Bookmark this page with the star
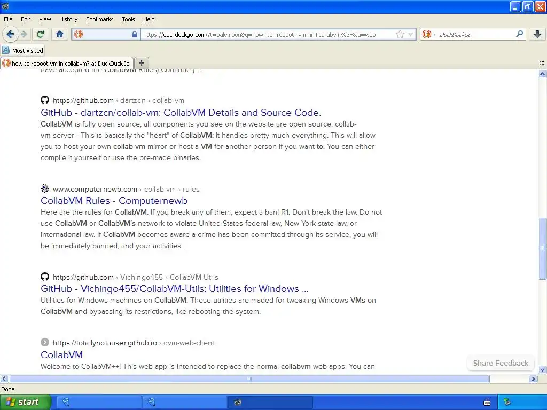This screenshot has width=547, height=410. [x=400, y=34]
